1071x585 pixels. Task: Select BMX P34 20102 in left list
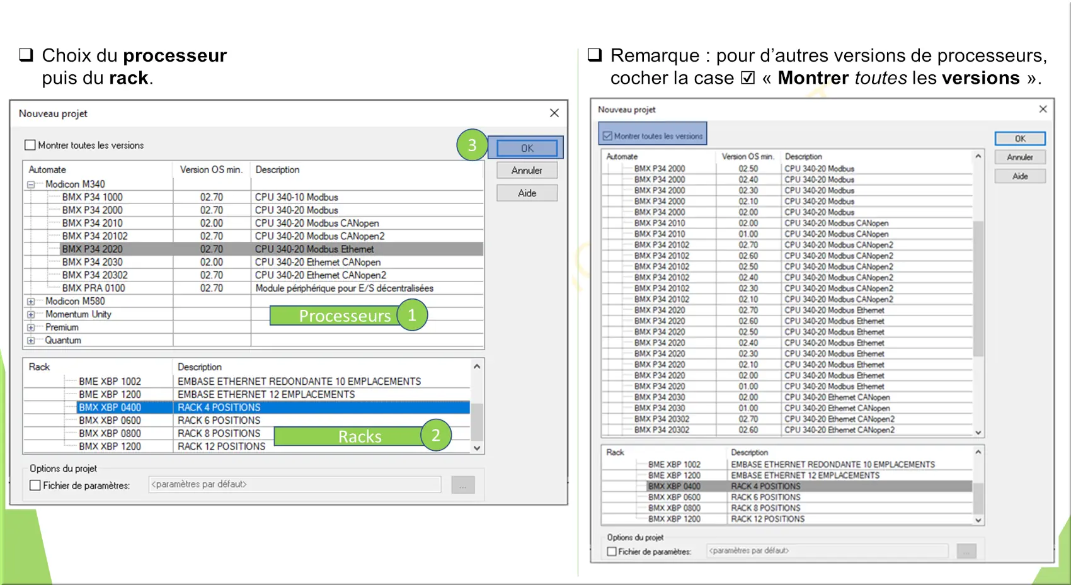tap(94, 236)
